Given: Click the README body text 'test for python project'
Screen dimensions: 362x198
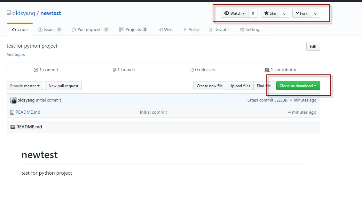Looking at the screenshot, I should pyautogui.click(x=47, y=173).
